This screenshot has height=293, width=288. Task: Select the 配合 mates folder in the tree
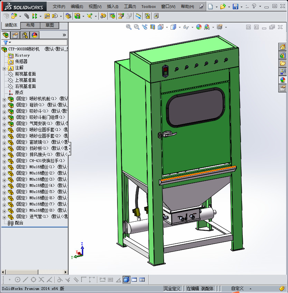pyautogui.click(x=19, y=223)
